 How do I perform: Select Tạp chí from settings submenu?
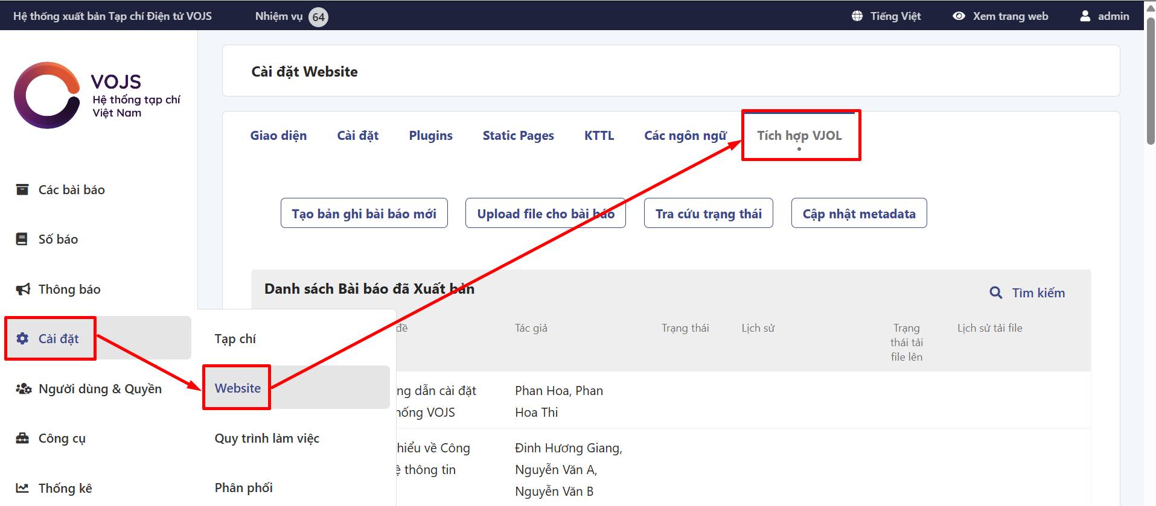pos(235,339)
